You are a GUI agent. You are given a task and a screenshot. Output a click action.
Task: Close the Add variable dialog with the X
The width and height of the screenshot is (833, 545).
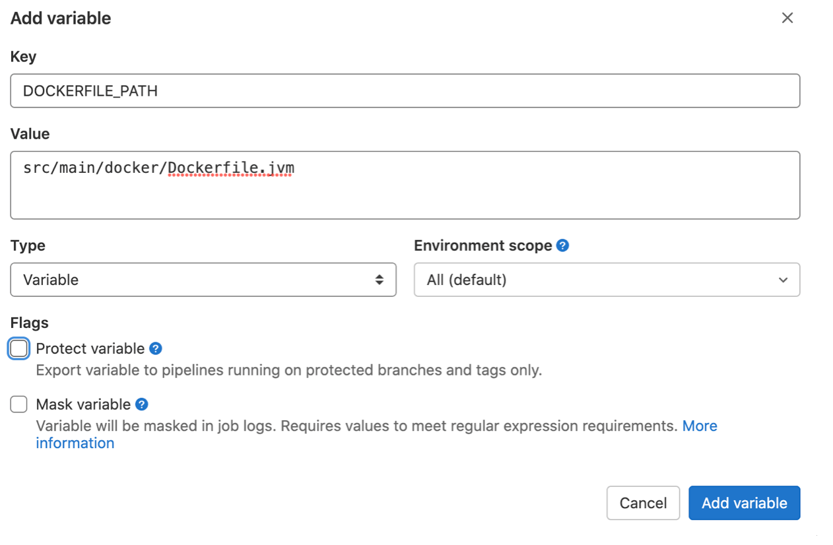[x=787, y=18]
